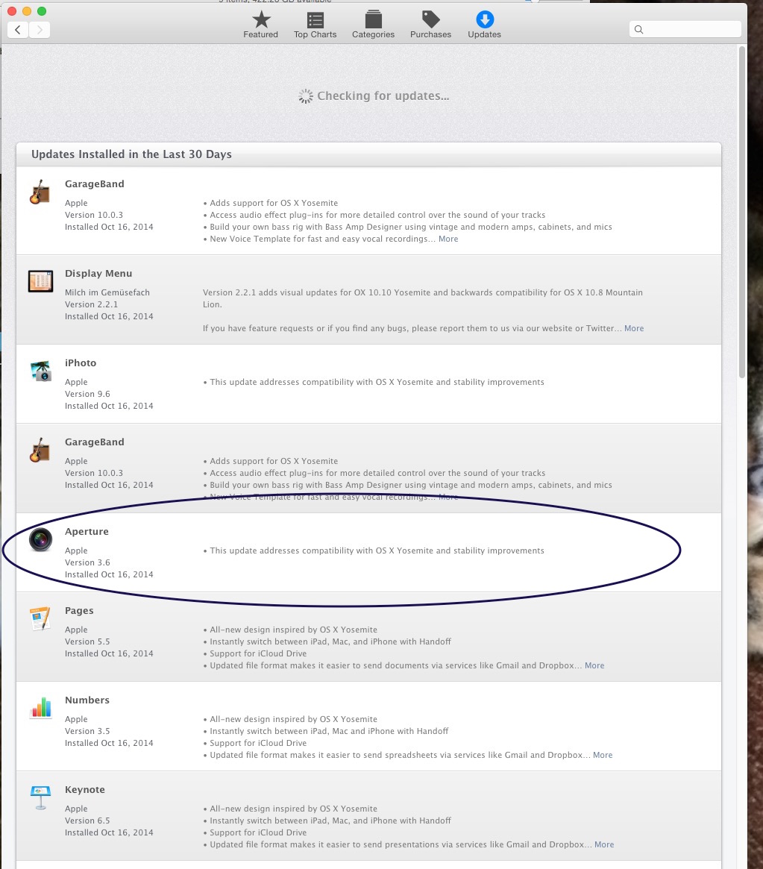Click More link in Display Menu description
This screenshot has width=763, height=869.
634,328
